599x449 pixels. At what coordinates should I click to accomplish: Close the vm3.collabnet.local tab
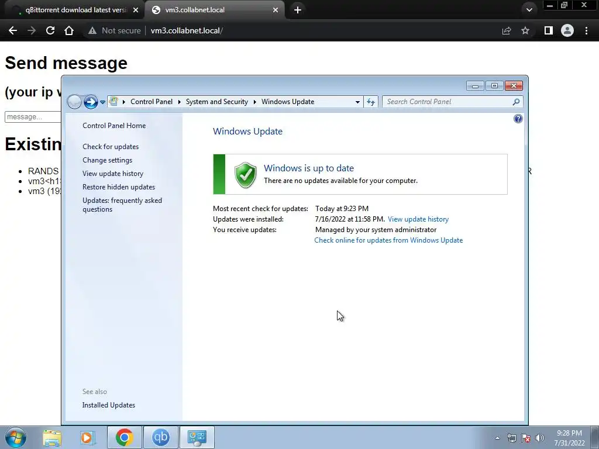(276, 10)
